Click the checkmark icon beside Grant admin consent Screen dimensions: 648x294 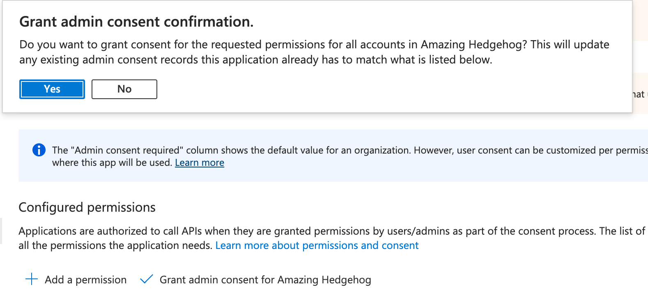point(147,279)
